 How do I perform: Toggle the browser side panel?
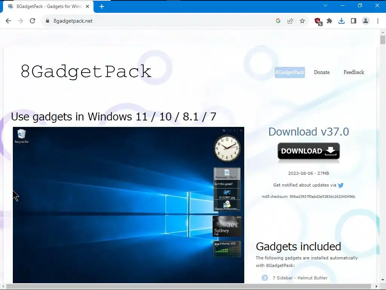pyautogui.click(x=354, y=21)
